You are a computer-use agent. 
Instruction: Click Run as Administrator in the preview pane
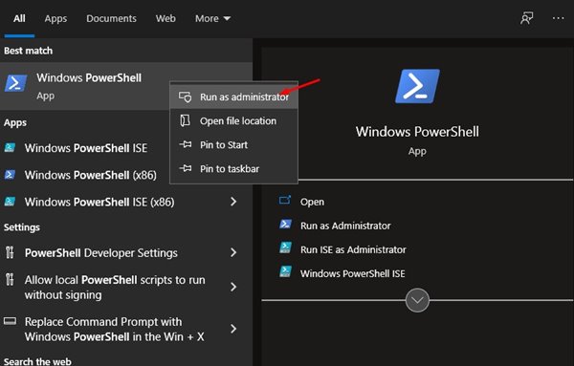click(x=345, y=226)
